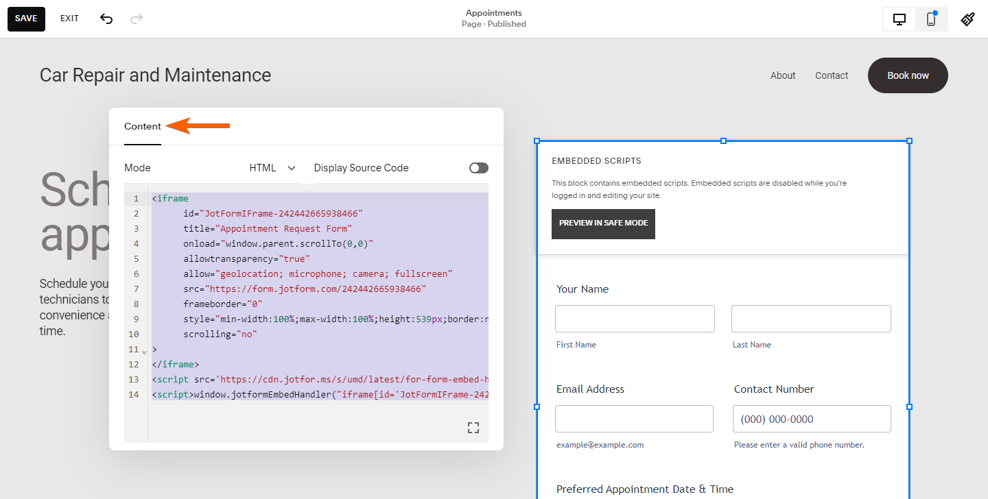The height and width of the screenshot is (499, 988).
Task: Open the HTML mode dropdown
Action: 272,168
